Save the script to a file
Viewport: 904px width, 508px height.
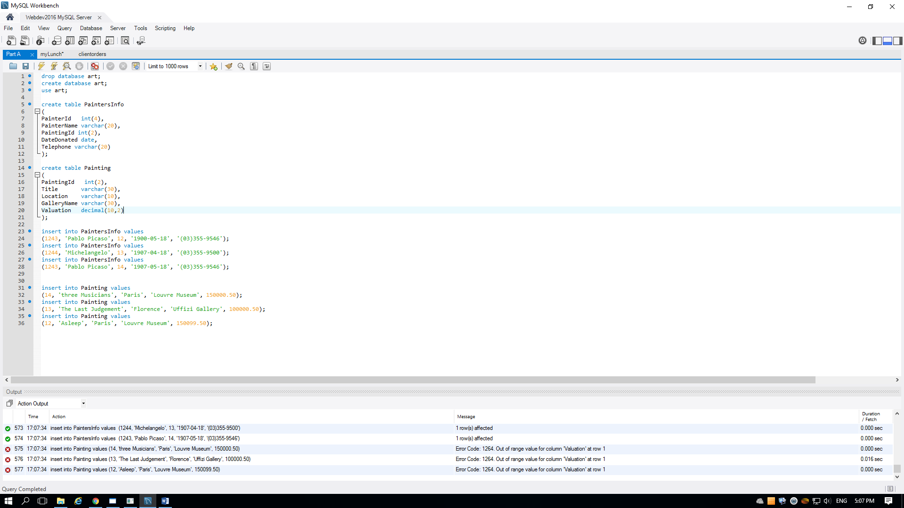point(26,66)
